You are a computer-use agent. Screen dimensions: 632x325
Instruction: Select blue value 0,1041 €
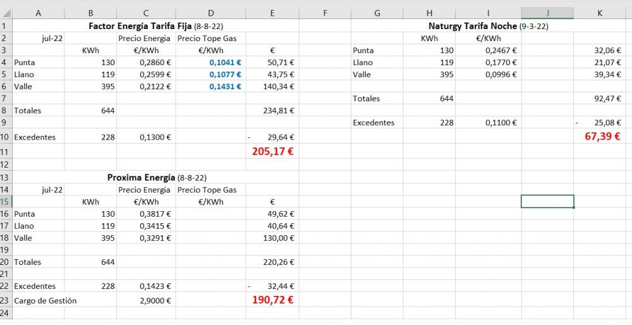coord(225,63)
